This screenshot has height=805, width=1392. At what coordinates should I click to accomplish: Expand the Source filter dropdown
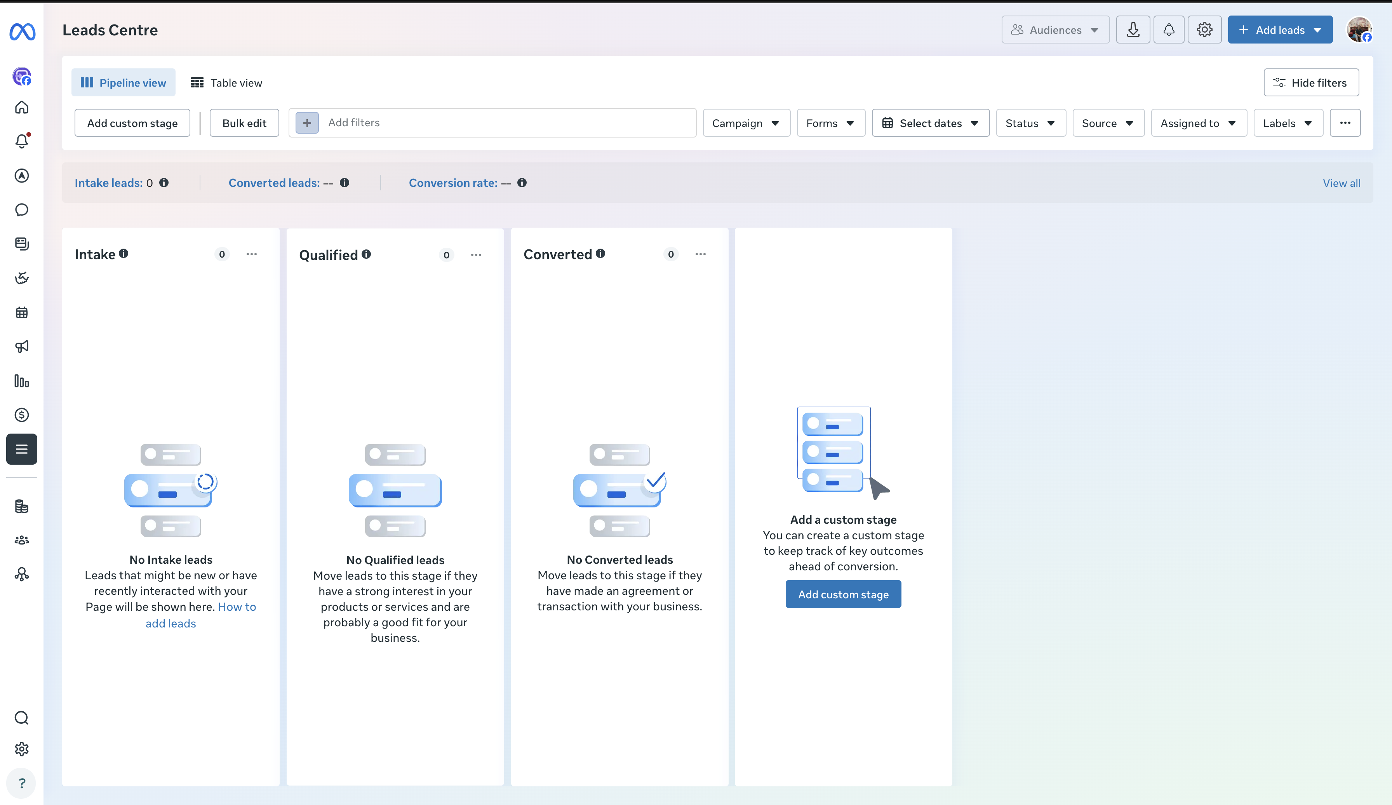coord(1108,123)
